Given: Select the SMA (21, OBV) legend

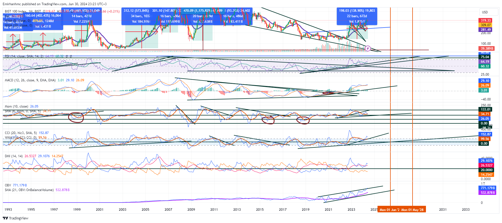Looking at the screenshot, I should tap(29, 190).
